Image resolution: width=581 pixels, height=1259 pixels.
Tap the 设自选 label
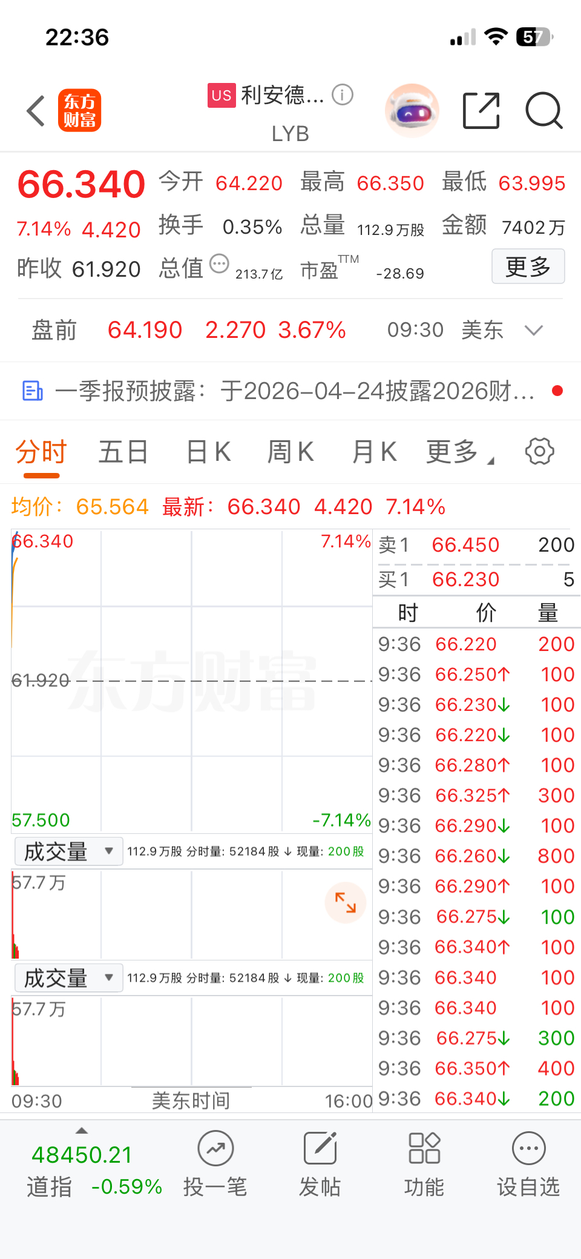point(529,1187)
